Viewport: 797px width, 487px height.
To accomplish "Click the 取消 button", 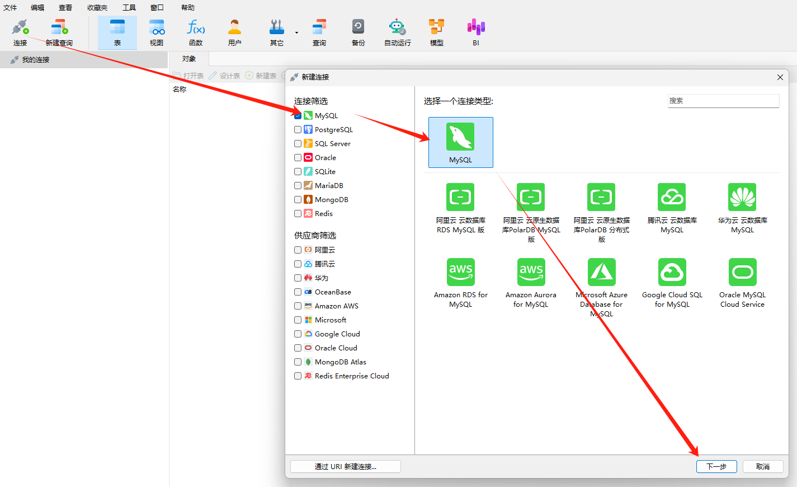I will pos(763,467).
